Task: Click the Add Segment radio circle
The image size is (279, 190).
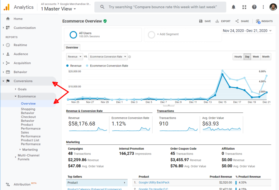Action: coord(151,35)
